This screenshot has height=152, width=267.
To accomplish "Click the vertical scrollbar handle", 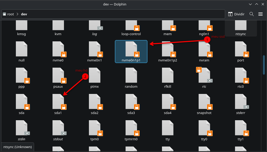I will tap(264, 65).
